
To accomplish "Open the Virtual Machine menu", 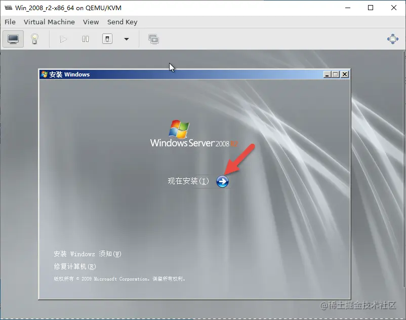I will (x=49, y=22).
